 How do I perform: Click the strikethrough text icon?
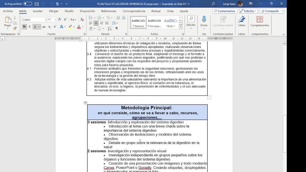pos(44,27)
